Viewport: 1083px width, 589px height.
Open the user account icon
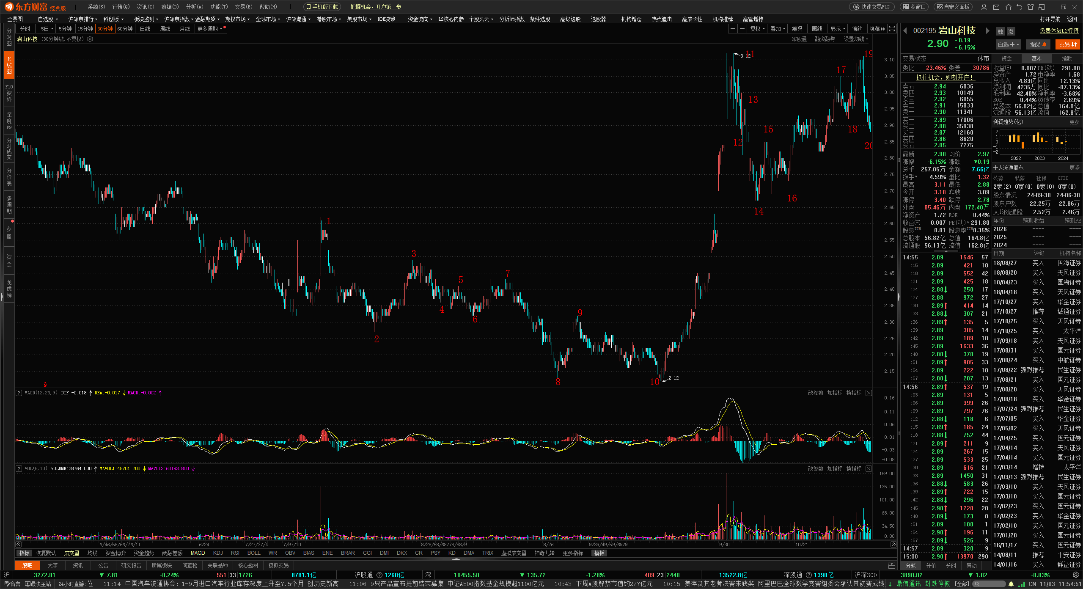(x=984, y=7)
